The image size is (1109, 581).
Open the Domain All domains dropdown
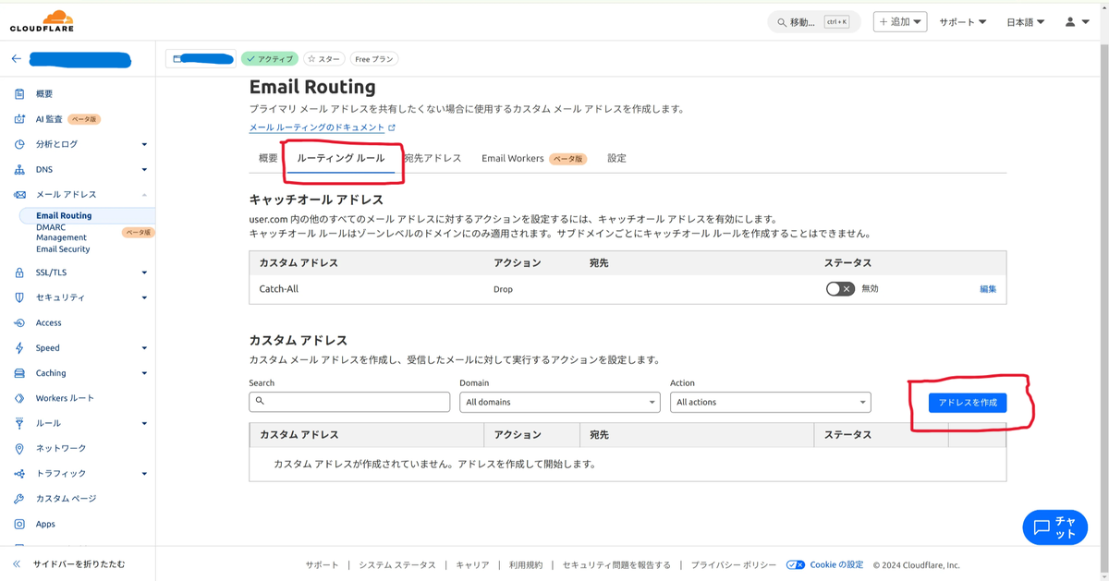pyautogui.click(x=559, y=403)
